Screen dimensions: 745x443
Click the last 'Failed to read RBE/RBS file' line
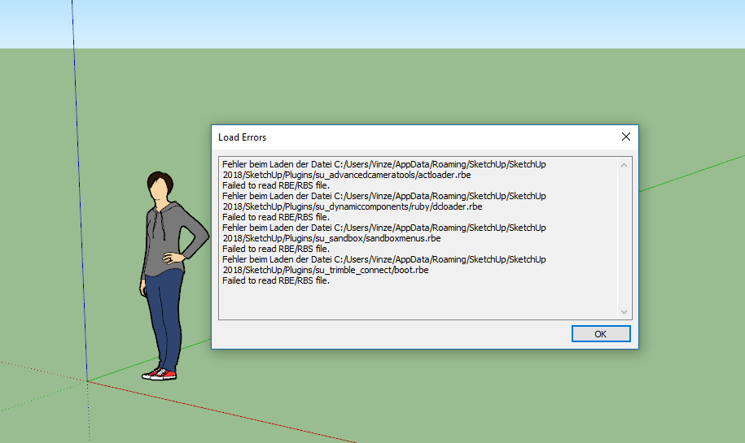coord(275,280)
